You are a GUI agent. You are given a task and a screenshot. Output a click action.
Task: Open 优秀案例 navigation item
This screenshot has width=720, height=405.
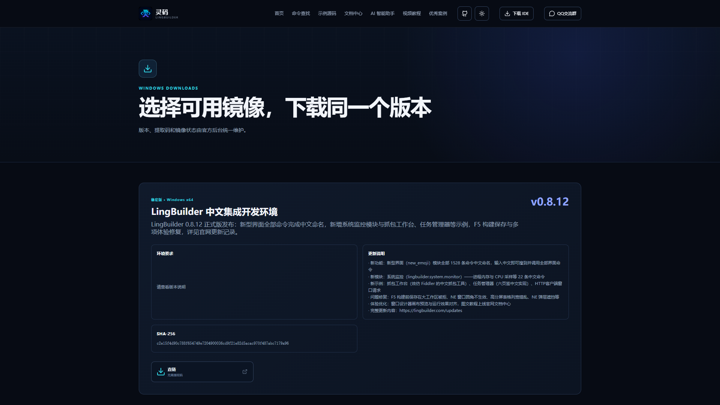tap(438, 13)
